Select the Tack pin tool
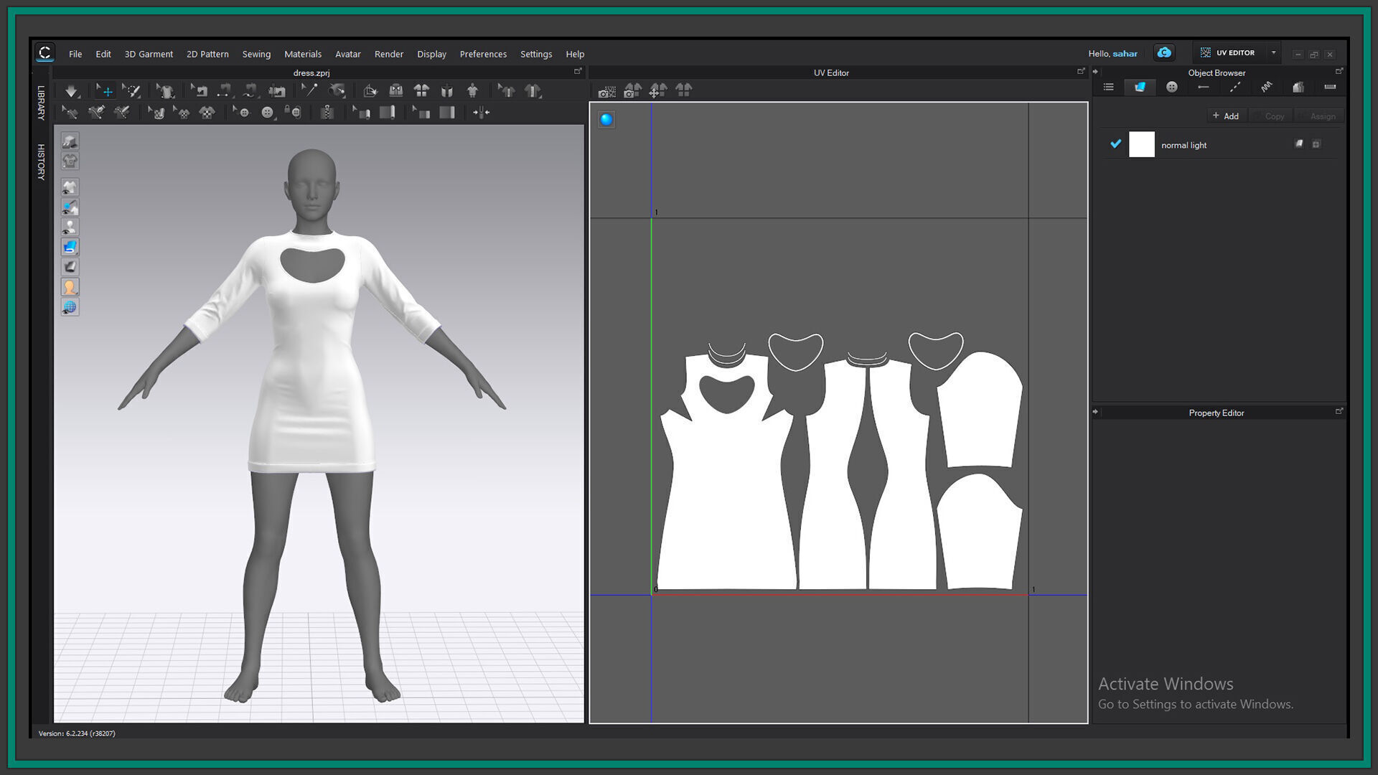Screen dimensions: 1378x775 (x=309, y=91)
